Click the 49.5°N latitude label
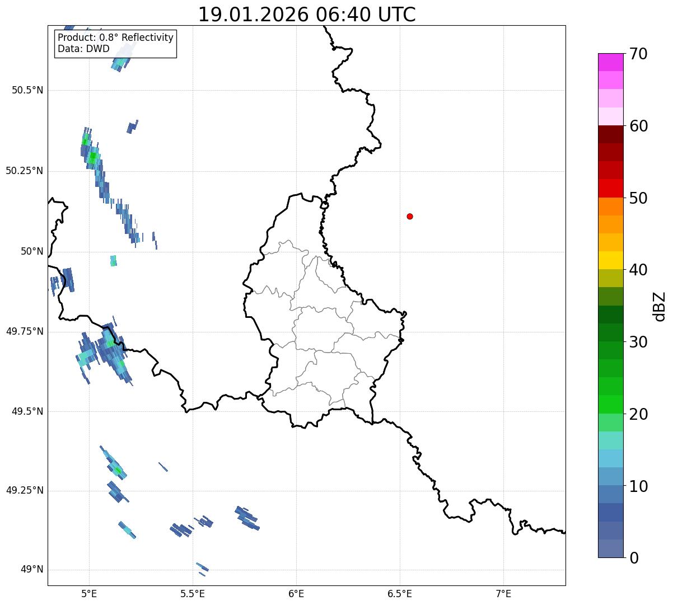Image resolution: width=673 pixels, height=605 pixels. tap(27, 411)
